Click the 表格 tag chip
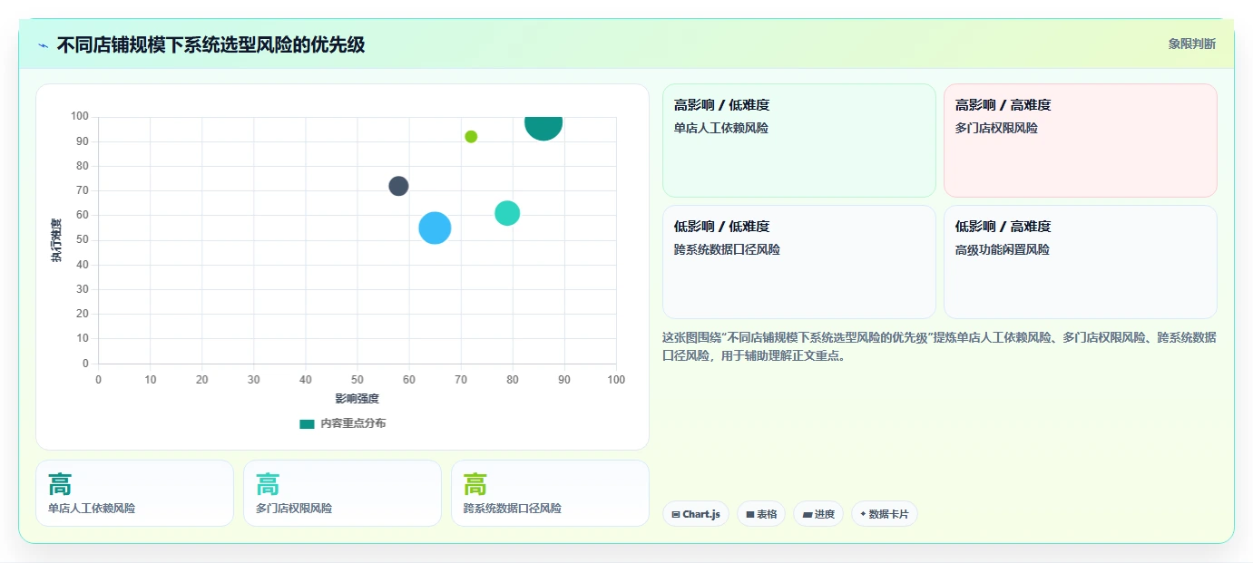Screen dimensions: 1253x563 pyautogui.click(x=761, y=514)
